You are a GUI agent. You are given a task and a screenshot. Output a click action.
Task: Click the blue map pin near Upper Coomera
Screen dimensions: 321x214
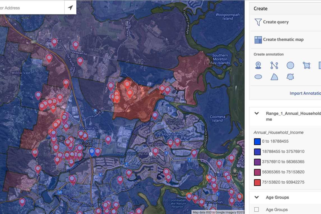92,152
